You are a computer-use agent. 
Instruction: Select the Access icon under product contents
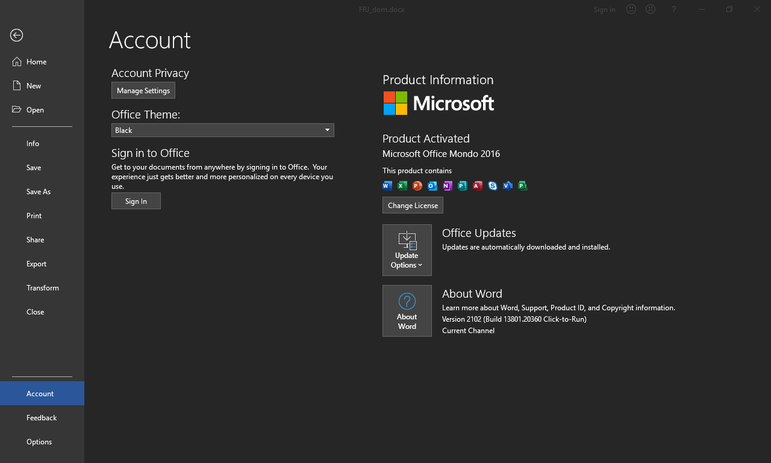point(477,186)
